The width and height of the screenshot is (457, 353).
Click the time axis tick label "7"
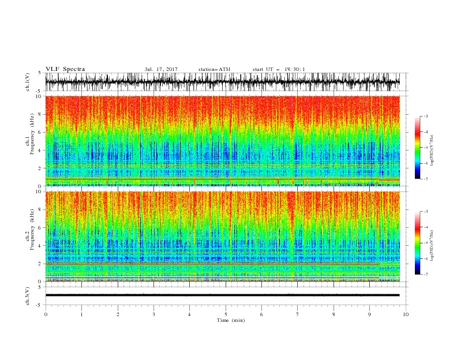click(297, 314)
